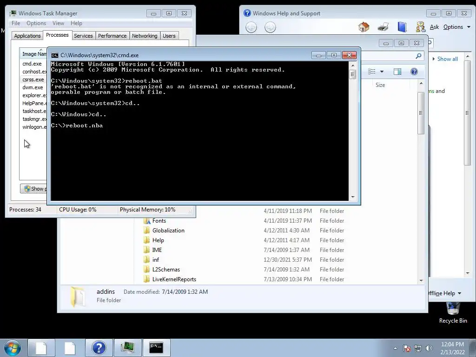
Task: Open Help menu in Task Manager
Action: point(76,23)
